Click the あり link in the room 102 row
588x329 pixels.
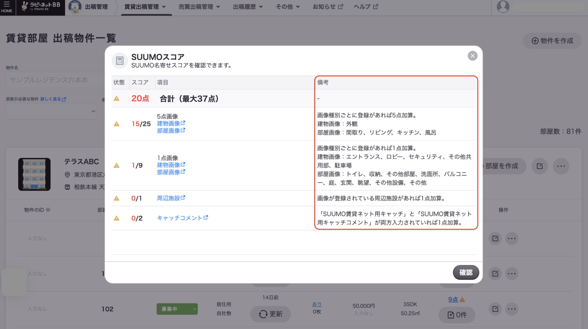(x=317, y=304)
